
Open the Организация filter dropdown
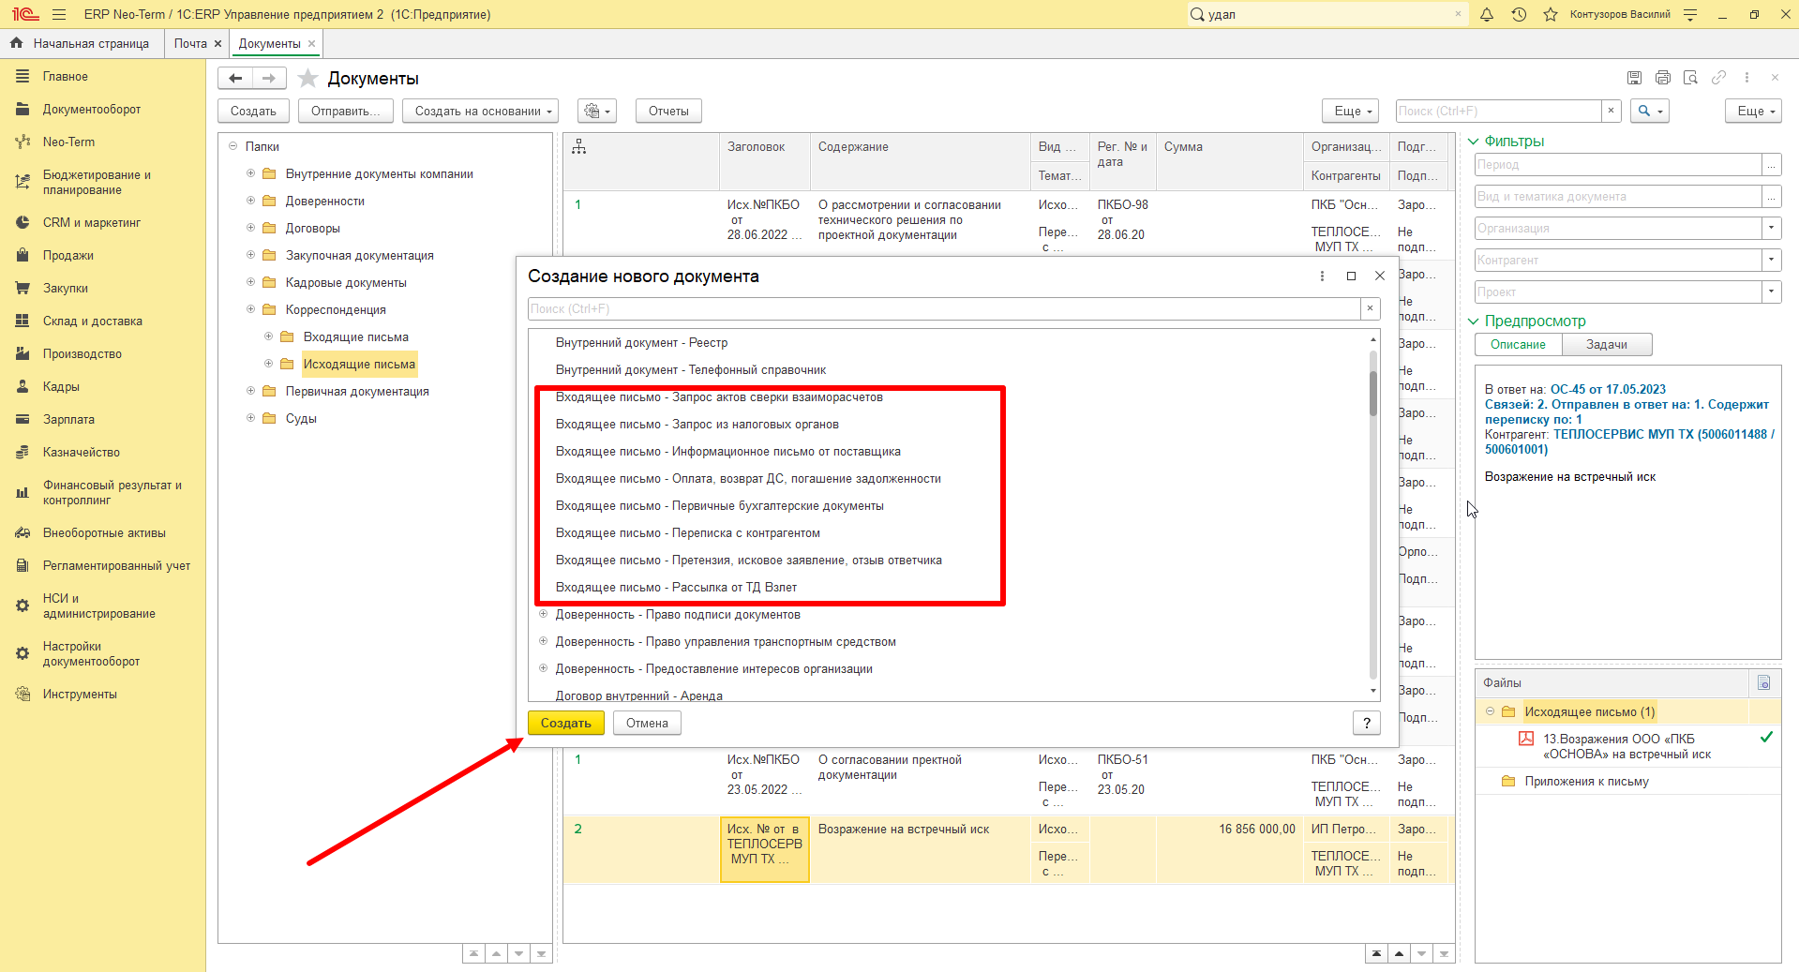(x=1771, y=228)
